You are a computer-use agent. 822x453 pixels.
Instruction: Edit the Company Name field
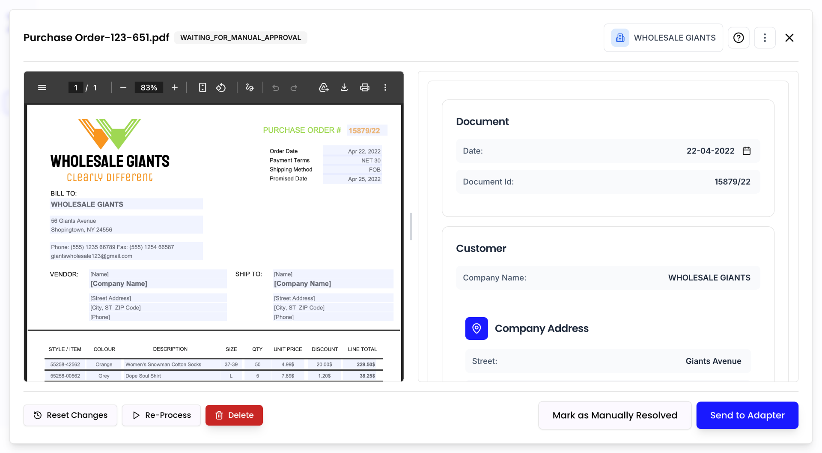(x=608, y=278)
